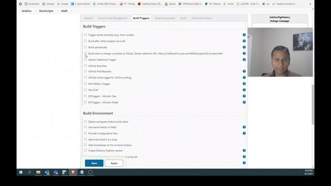The image size is (331, 186).
Task: Open Settings bookmark
Action: [x=48, y=4]
